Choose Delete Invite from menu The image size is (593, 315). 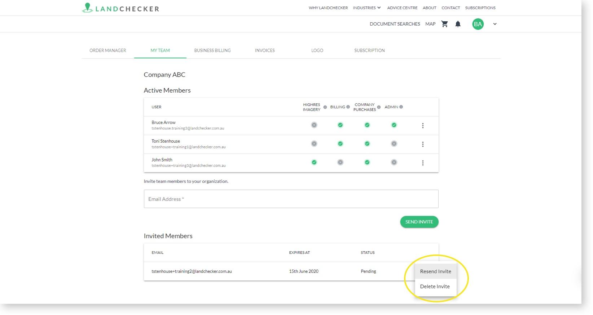435,287
